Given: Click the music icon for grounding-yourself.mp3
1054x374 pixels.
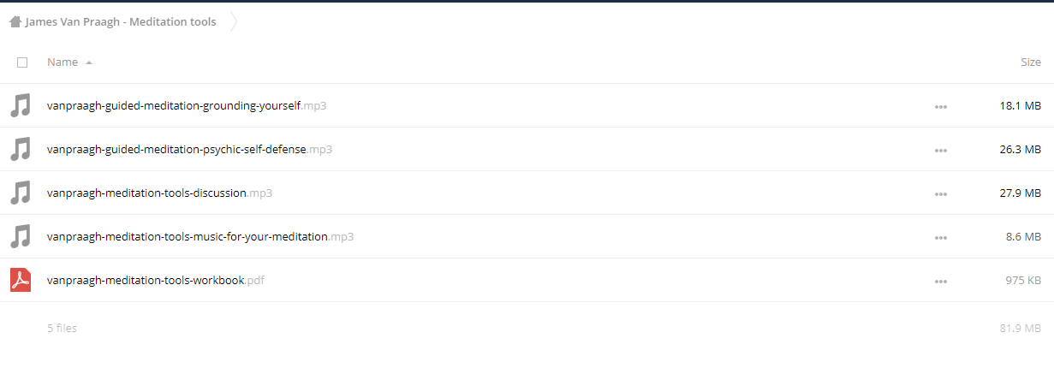Looking at the screenshot, I should (x=21, y=106).
